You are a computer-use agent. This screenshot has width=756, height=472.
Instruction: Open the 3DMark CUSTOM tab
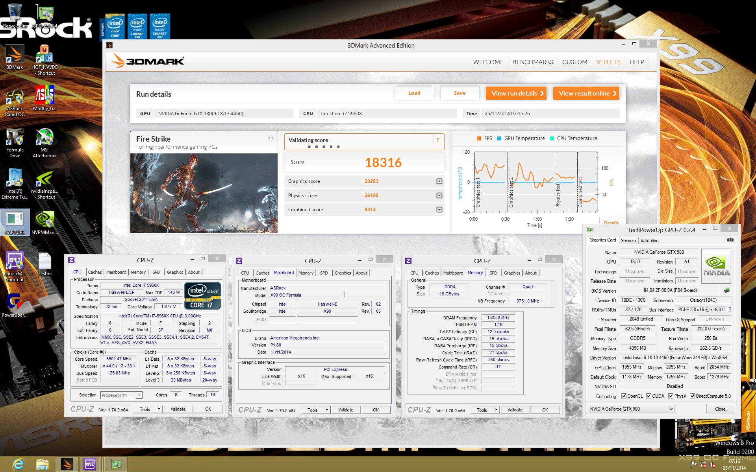(574, 62)
